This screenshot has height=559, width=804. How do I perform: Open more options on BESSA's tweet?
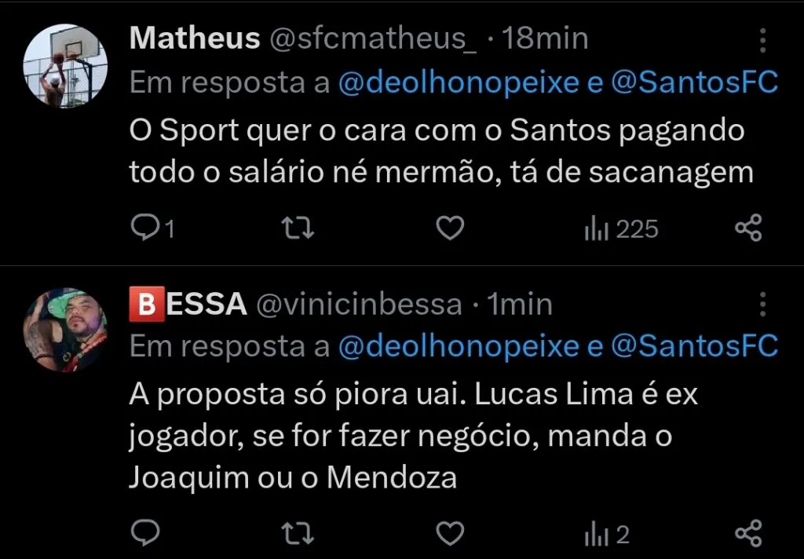pos(762,306)
